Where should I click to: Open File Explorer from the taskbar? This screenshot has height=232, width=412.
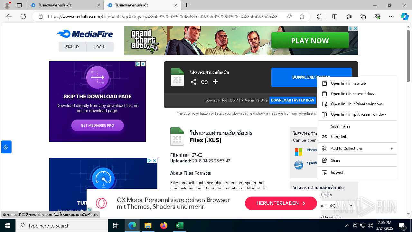point(148,226)
